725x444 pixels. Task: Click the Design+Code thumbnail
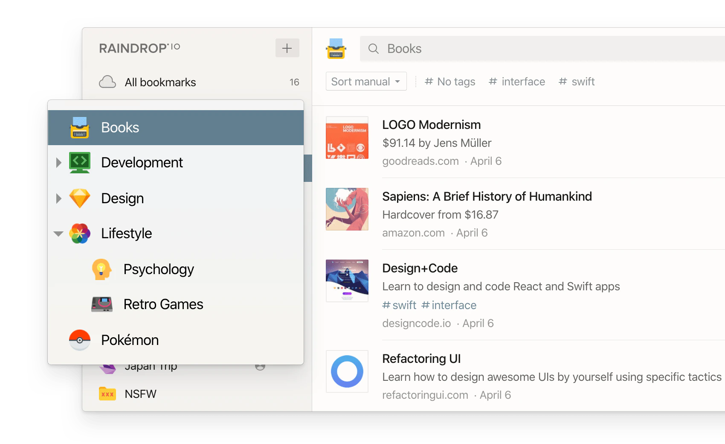347,281
